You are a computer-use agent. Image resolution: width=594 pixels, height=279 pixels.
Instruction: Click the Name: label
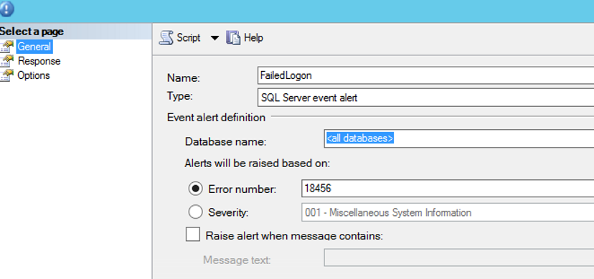[x=184, y=78]
